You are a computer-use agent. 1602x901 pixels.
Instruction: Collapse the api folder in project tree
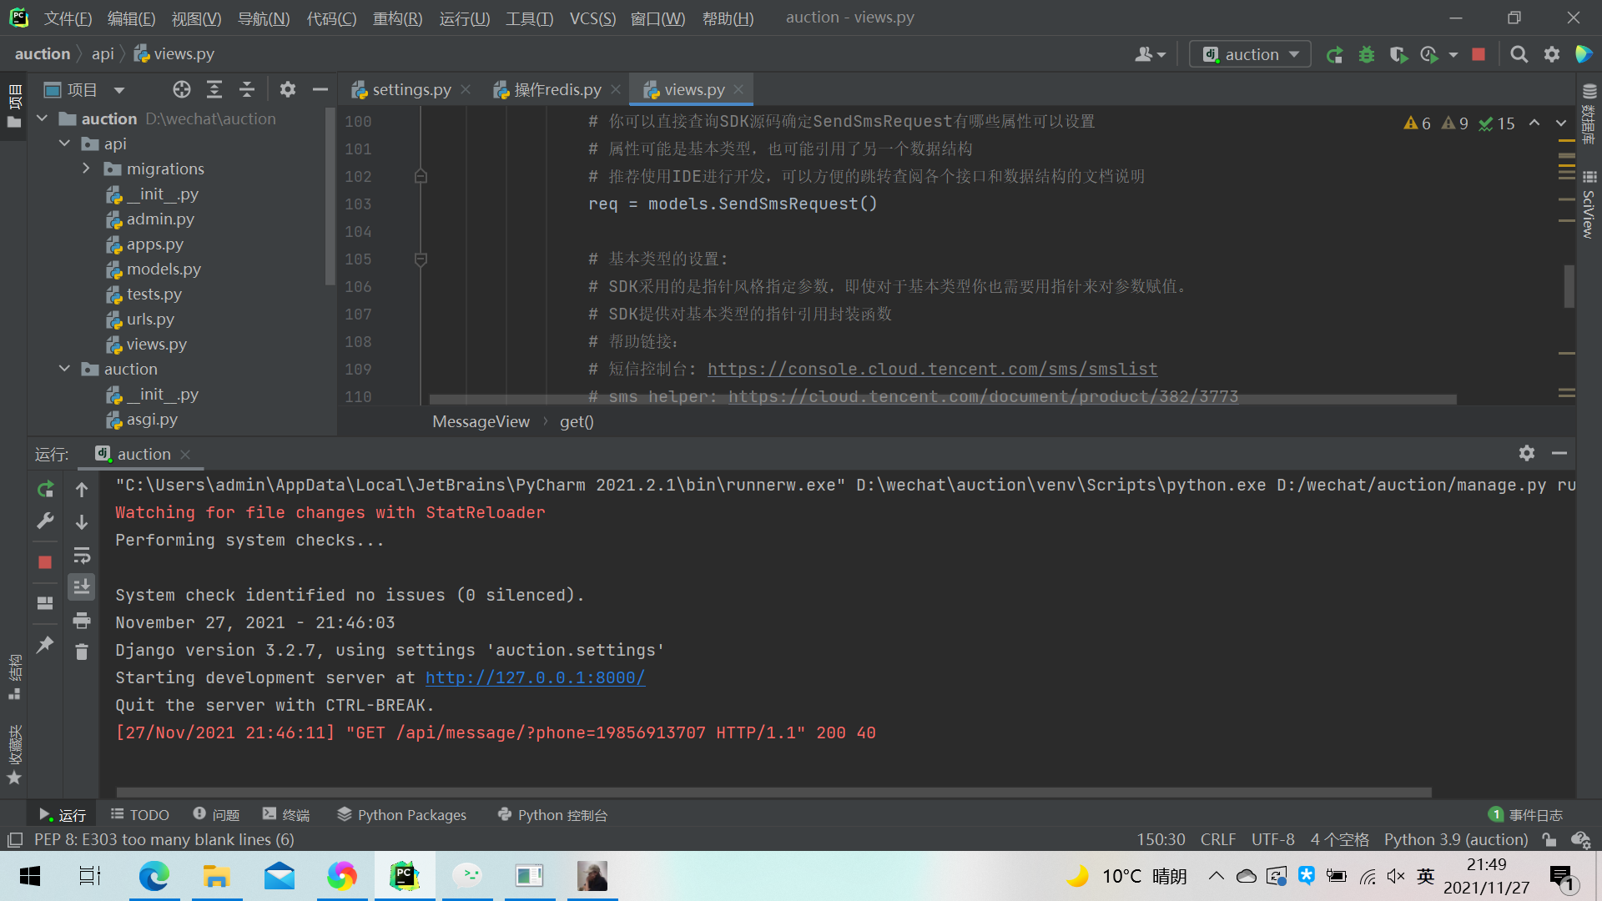pos(64,143)
